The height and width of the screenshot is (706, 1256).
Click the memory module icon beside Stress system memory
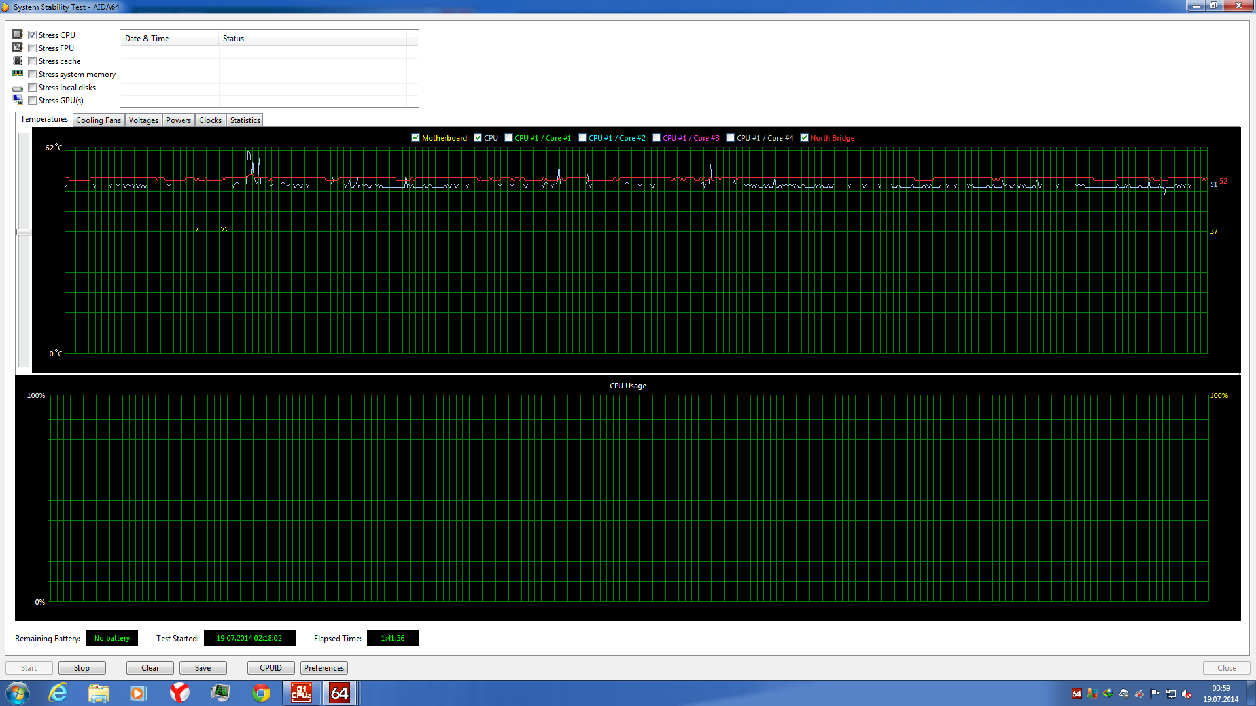point(18,73)
